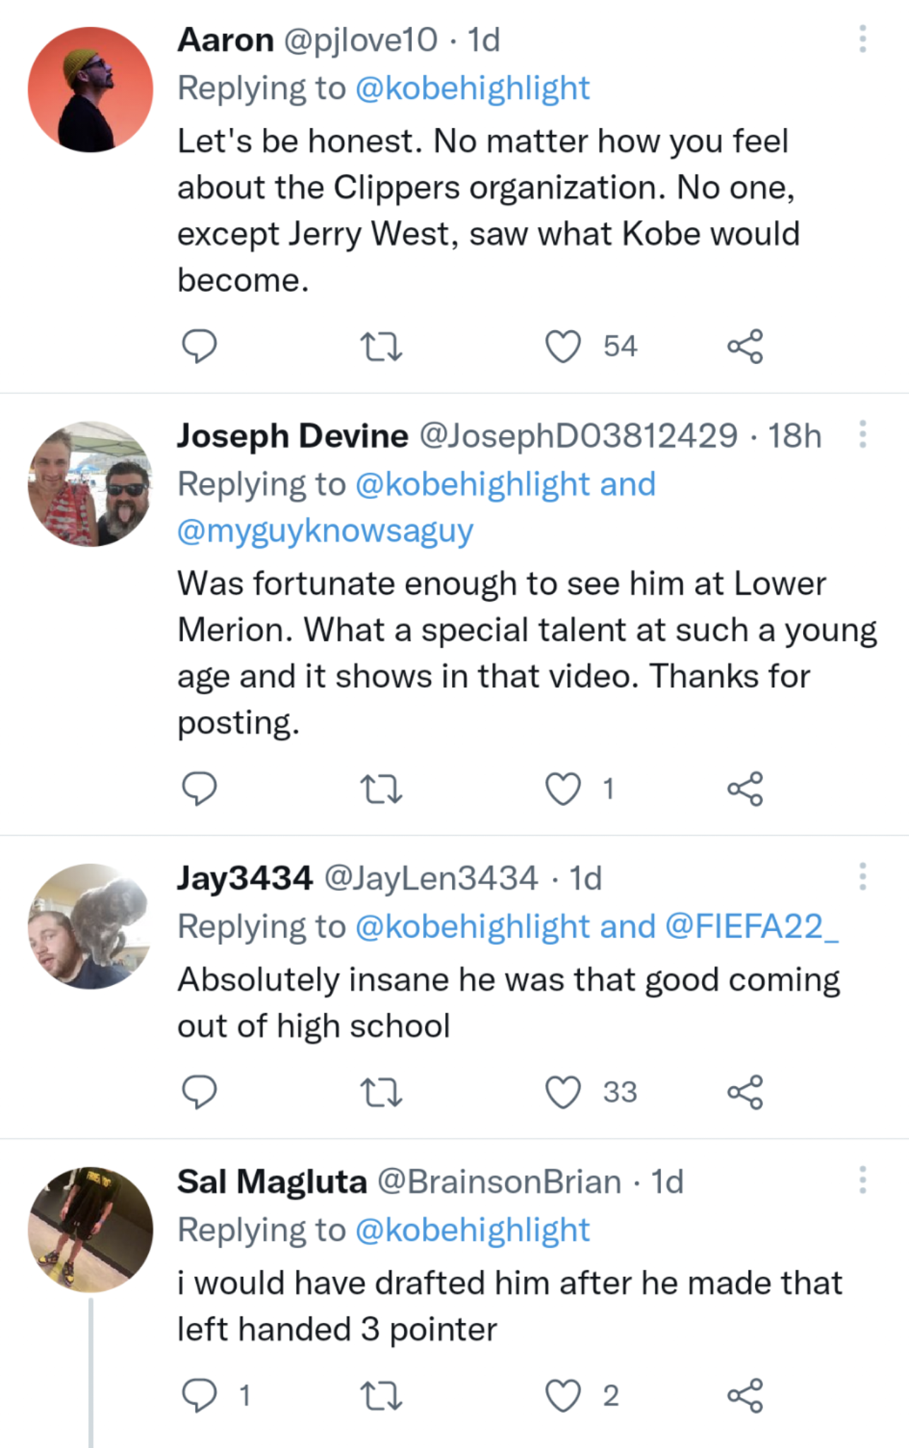
Task: Like Joseph Devine's tweet
Action: (563, 789)
